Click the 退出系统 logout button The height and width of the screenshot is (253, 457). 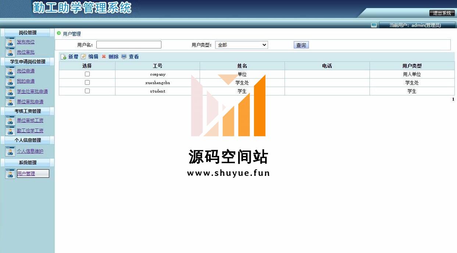[442, 13]
